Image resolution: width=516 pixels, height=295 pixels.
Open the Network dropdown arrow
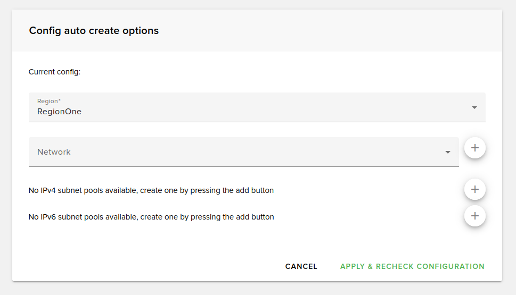pos(448,153)
